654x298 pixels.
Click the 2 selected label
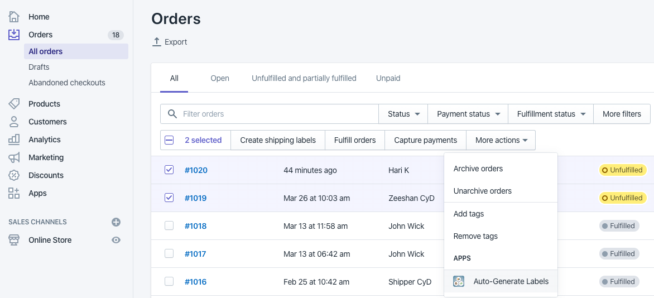point(203,140)
